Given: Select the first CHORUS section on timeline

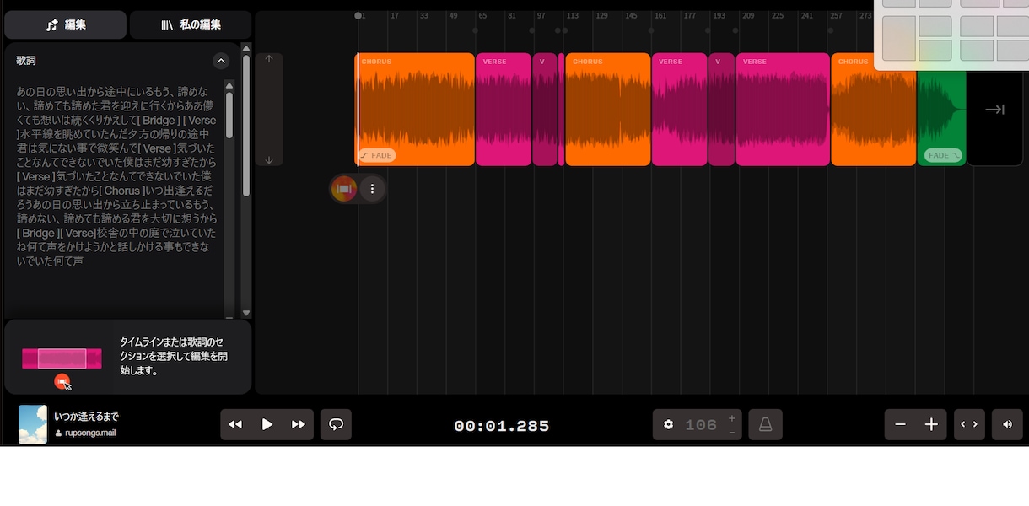Looking at the screenshot, I should coord(415,110).
